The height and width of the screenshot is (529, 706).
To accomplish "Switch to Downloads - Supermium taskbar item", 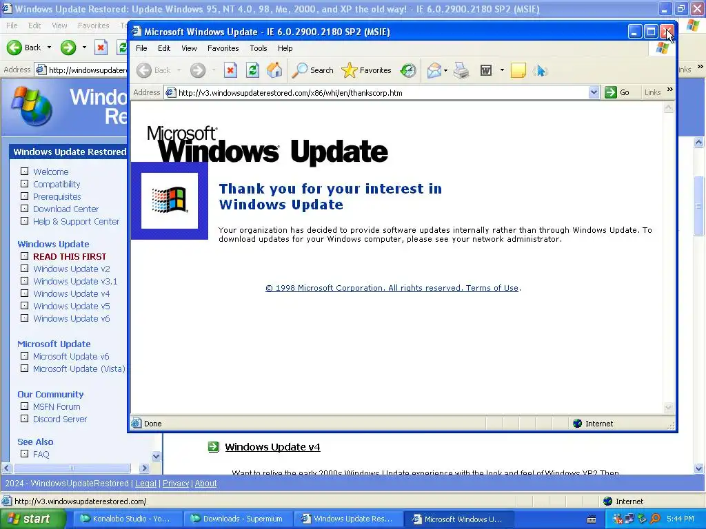I will coord(238,519).
